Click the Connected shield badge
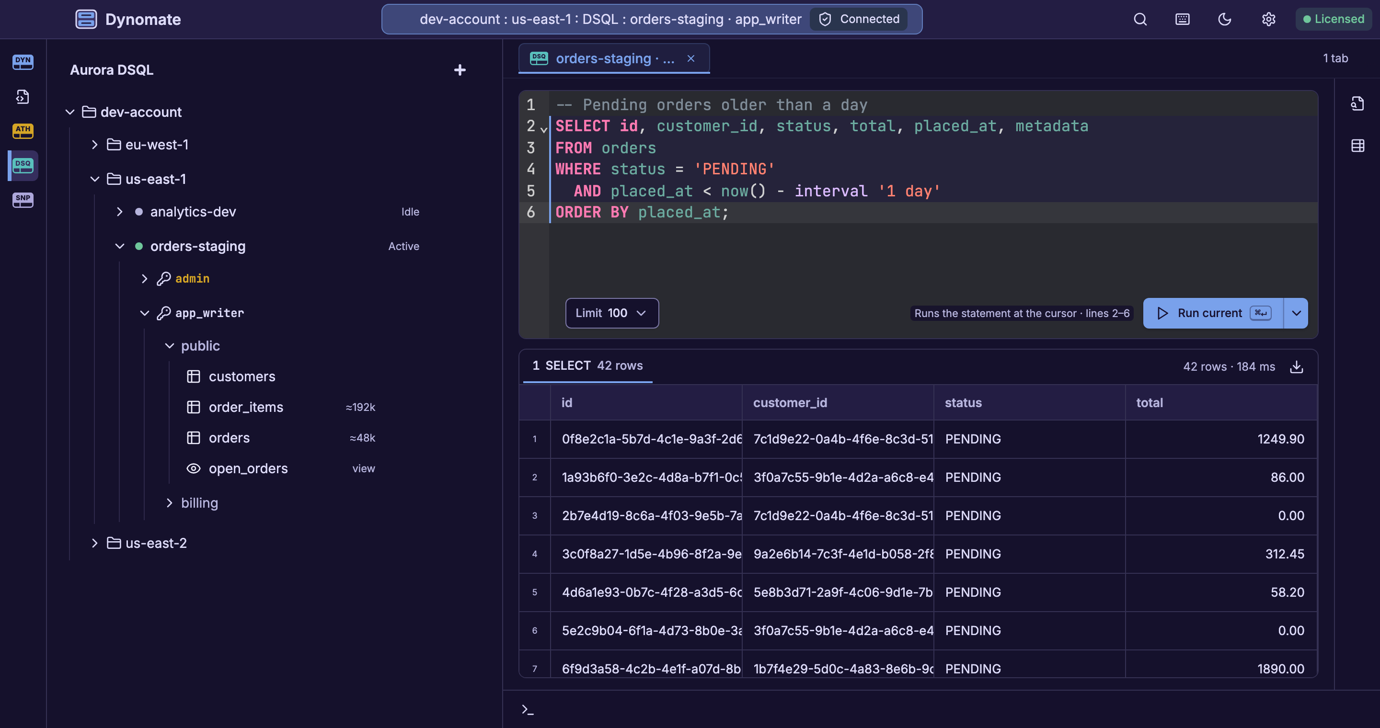1380x728 pixels. [859, 19]
